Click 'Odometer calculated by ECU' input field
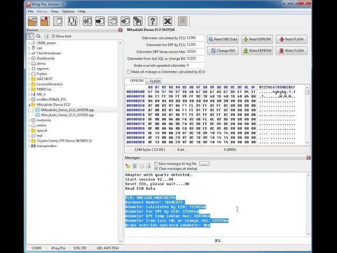Screen dimensions: 337x253 [x=195, y=38]
